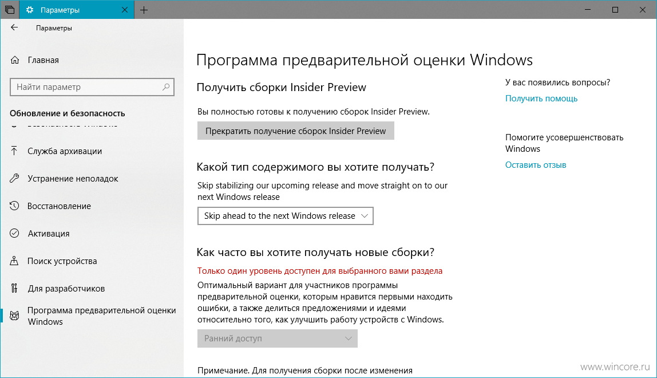This screenshot has width=657, height=378.
Task: Click the gear icon on Параметры tab
Action: [30, 10]
